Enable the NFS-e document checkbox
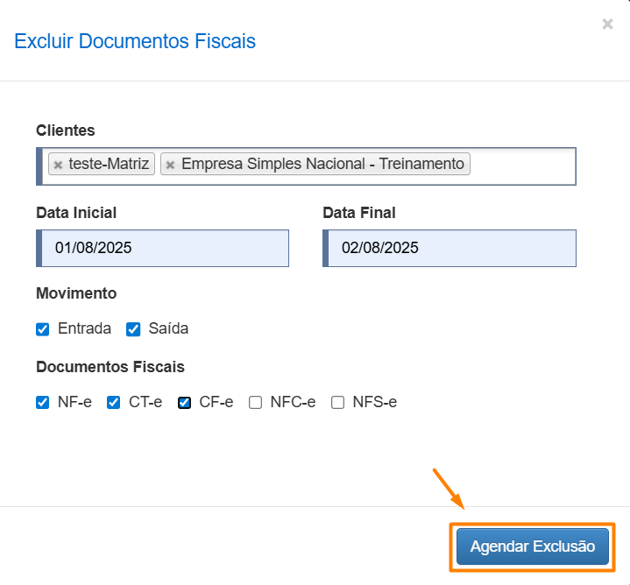 (338, 403)
